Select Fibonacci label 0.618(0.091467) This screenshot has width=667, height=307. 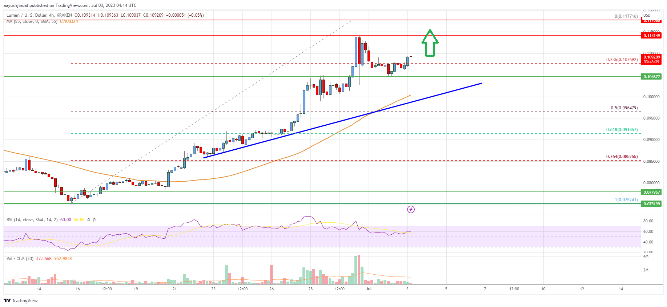click(x=622, y=130)
